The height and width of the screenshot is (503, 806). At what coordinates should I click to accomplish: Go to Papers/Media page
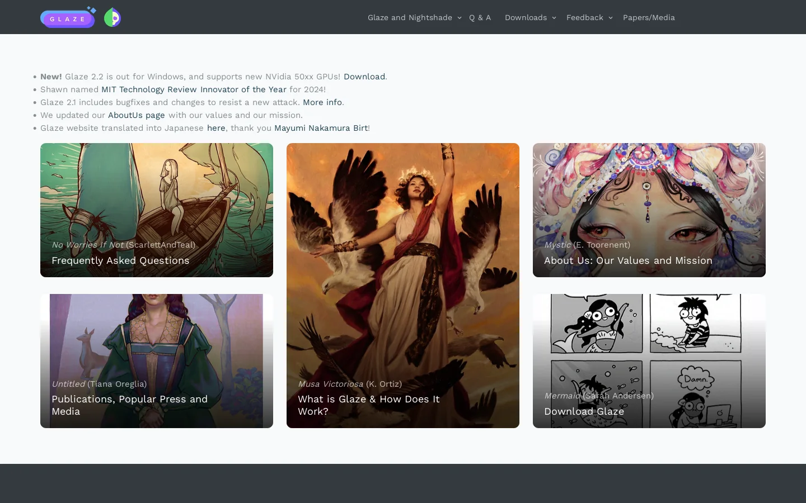(x=649, y=17)
